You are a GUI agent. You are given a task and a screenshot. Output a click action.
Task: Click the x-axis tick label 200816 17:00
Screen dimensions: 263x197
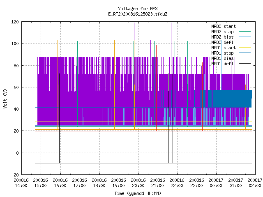(x=79, y=183)
